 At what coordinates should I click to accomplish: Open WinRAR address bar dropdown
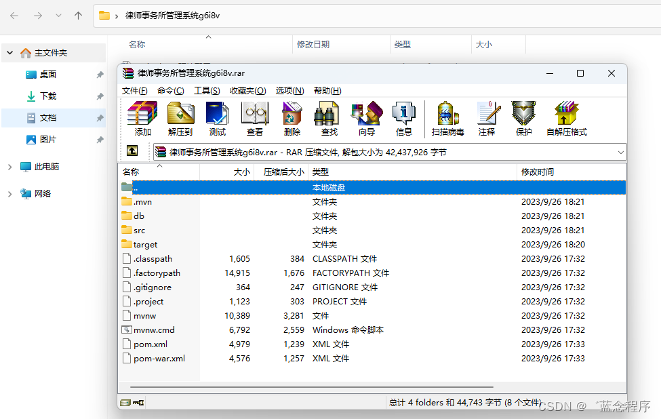click(620, 152)
